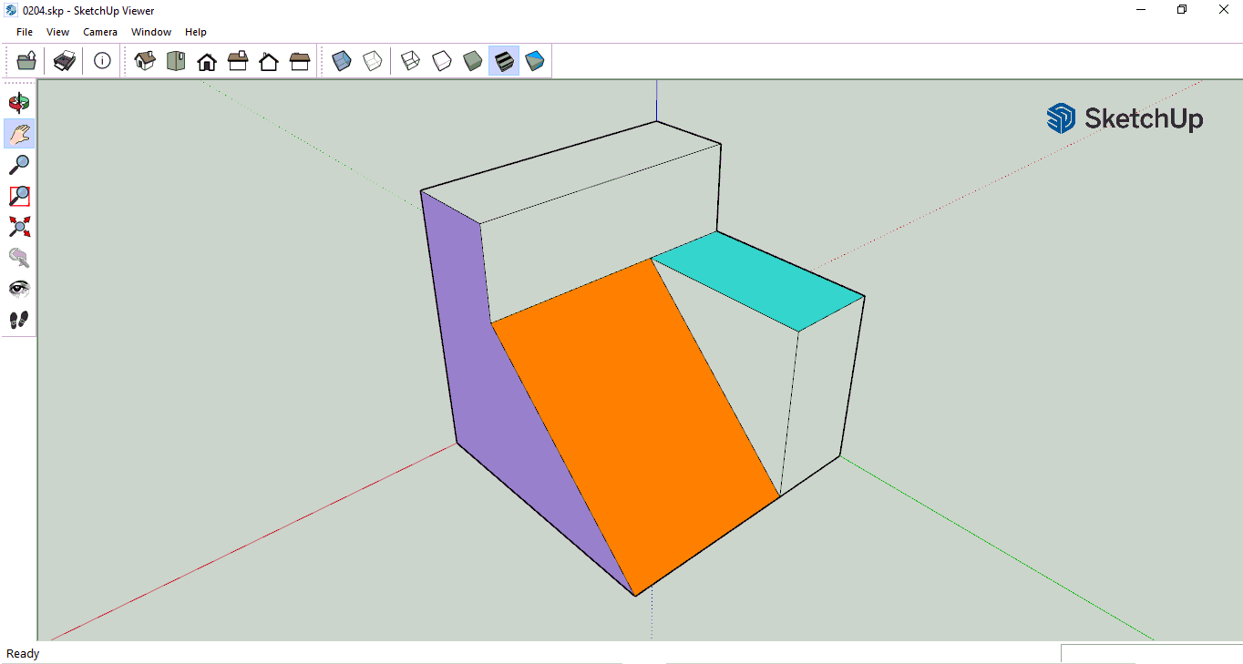Switch to Iso view house icon
1243x664 pixels.
(x=145, y=61)
